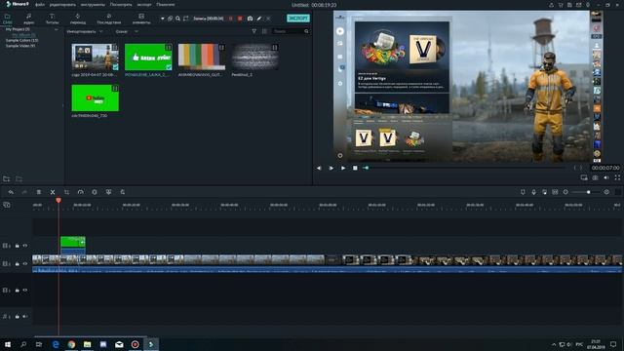Split the clip with the scissors icon
Viewport: 624px width, 351px height.
53,192
